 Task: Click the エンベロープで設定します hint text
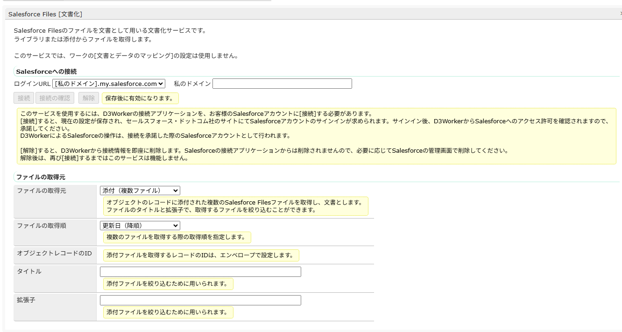(201, 255)
